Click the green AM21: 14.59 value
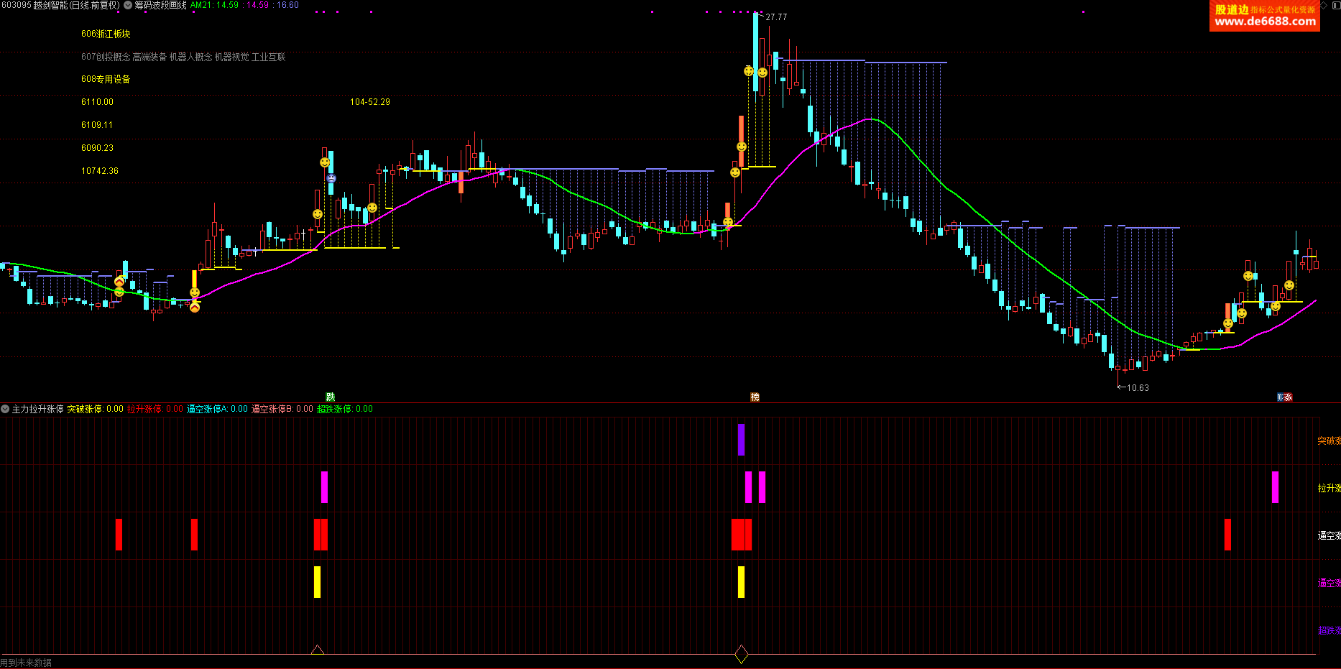1341x669 pixels. 214,5
